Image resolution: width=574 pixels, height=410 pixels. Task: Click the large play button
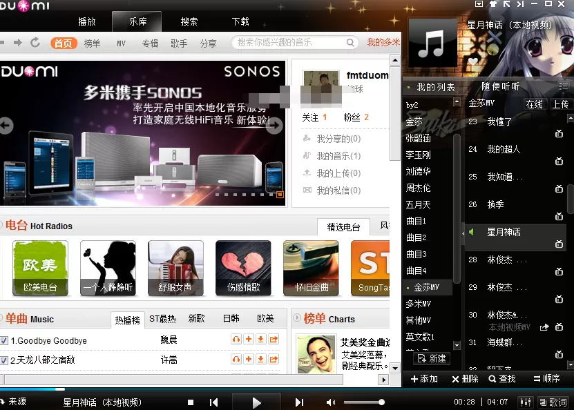tap(257, 402)
